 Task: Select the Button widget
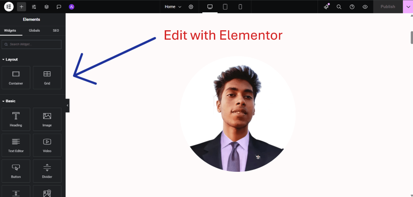point(16,171)
